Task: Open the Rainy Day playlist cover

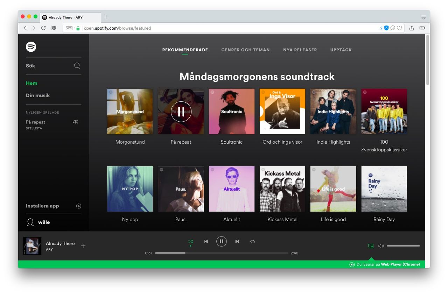Action: pos(384,189)
